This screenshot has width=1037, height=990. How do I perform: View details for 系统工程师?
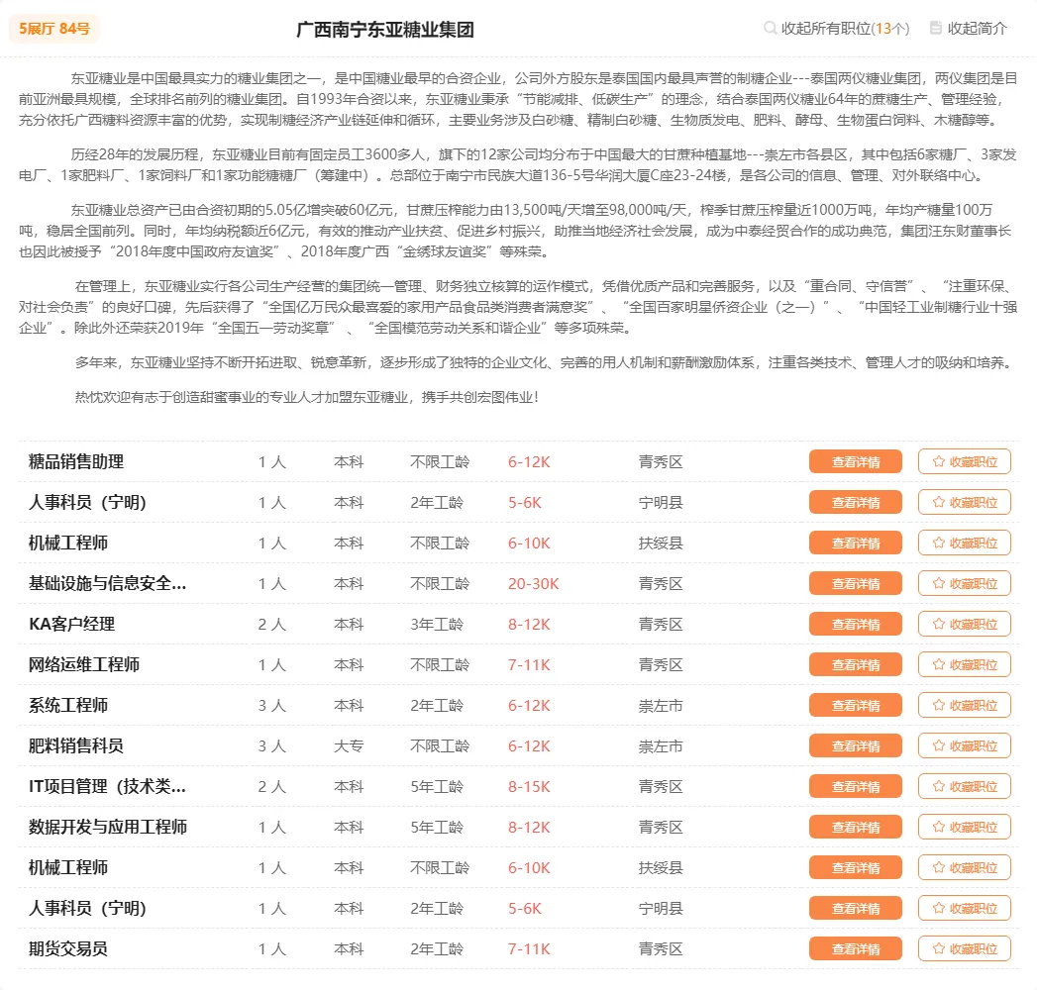(855, 705)
